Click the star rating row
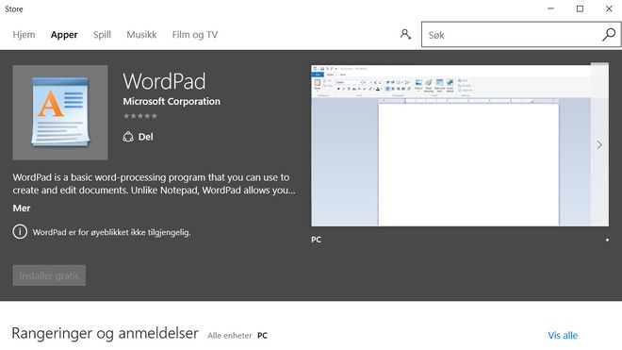The image size is (622, 350). [x=140, y=116]
